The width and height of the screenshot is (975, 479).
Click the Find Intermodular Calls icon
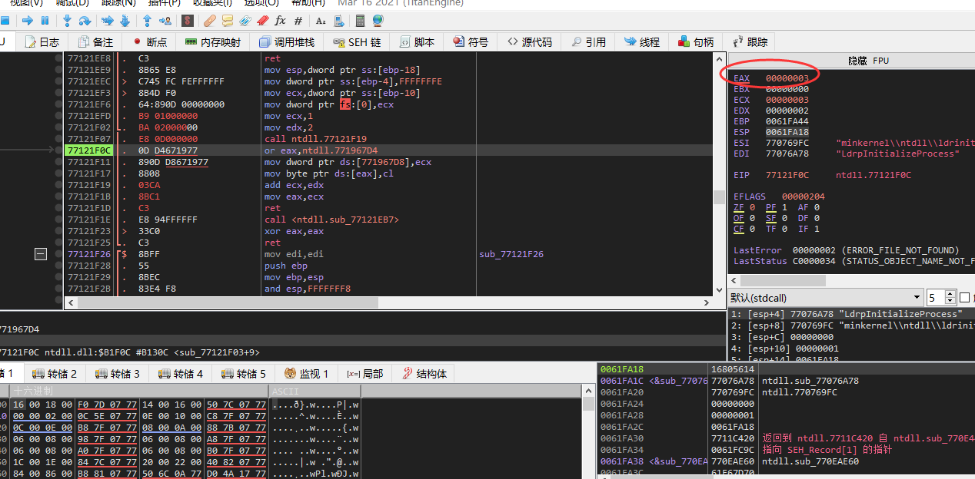[338, 21]
